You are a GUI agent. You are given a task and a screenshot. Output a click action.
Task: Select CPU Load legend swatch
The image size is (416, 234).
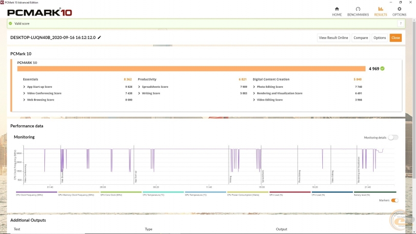click(x=332, y=192)
